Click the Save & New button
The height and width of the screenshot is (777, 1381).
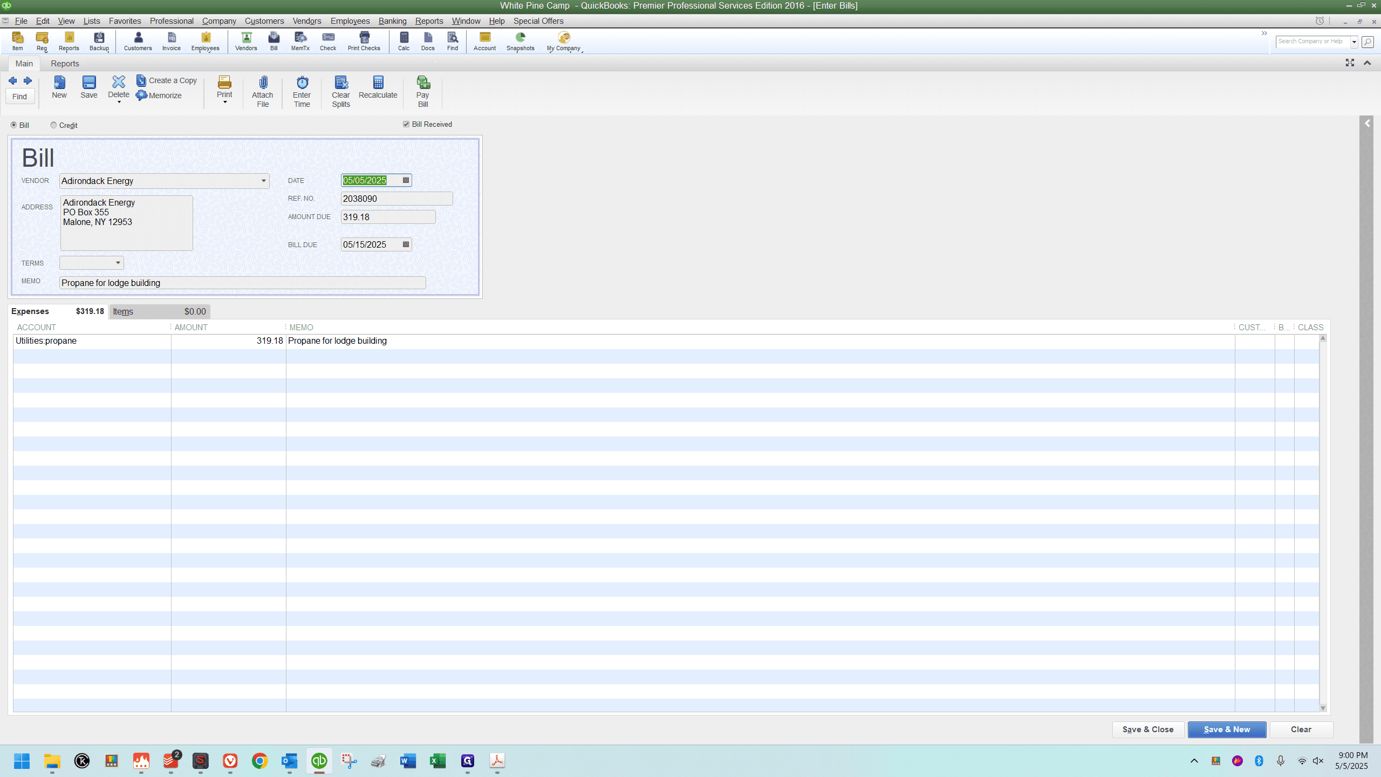point(1227,730)
